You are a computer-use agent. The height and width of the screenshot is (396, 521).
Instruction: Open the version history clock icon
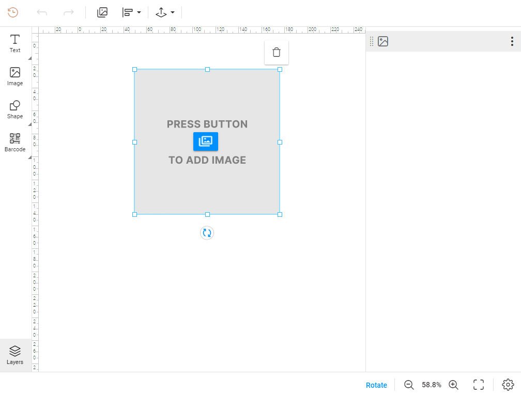(x=12, y=12)
